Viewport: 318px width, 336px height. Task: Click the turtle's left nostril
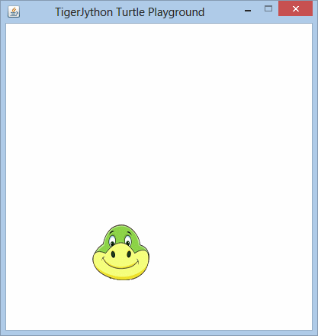pyautogui.click(x=113, y=254)
